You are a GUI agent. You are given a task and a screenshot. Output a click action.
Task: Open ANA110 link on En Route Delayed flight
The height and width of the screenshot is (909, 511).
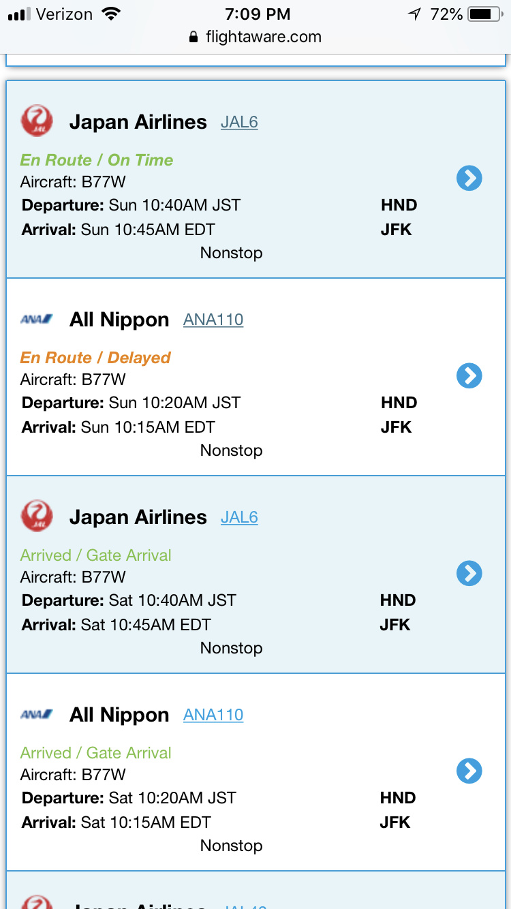[213, 320]
